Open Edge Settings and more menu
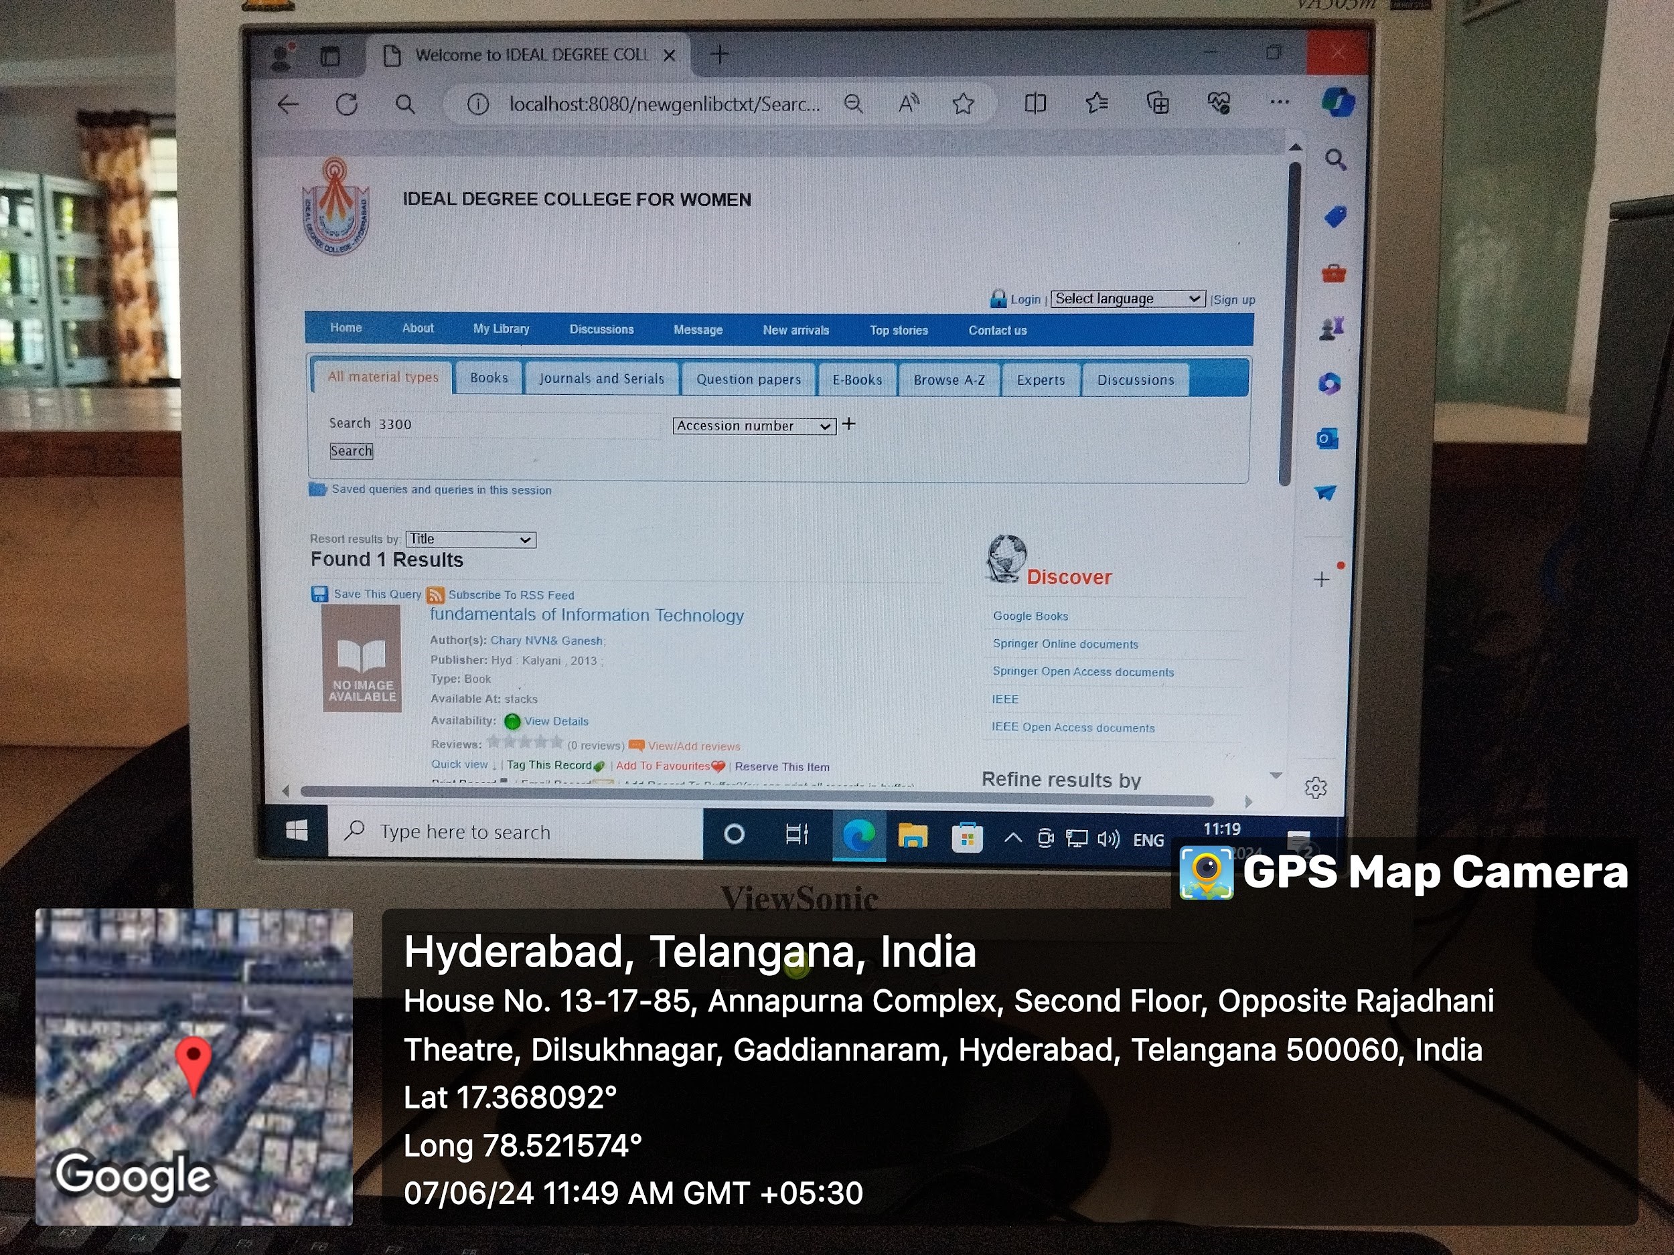 coord(1280,101)
